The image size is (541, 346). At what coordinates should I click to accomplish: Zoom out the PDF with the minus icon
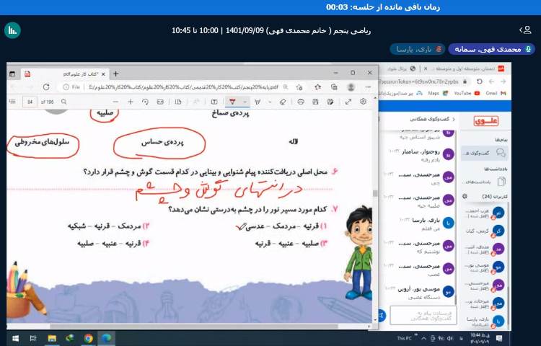[x=115, y=102]
